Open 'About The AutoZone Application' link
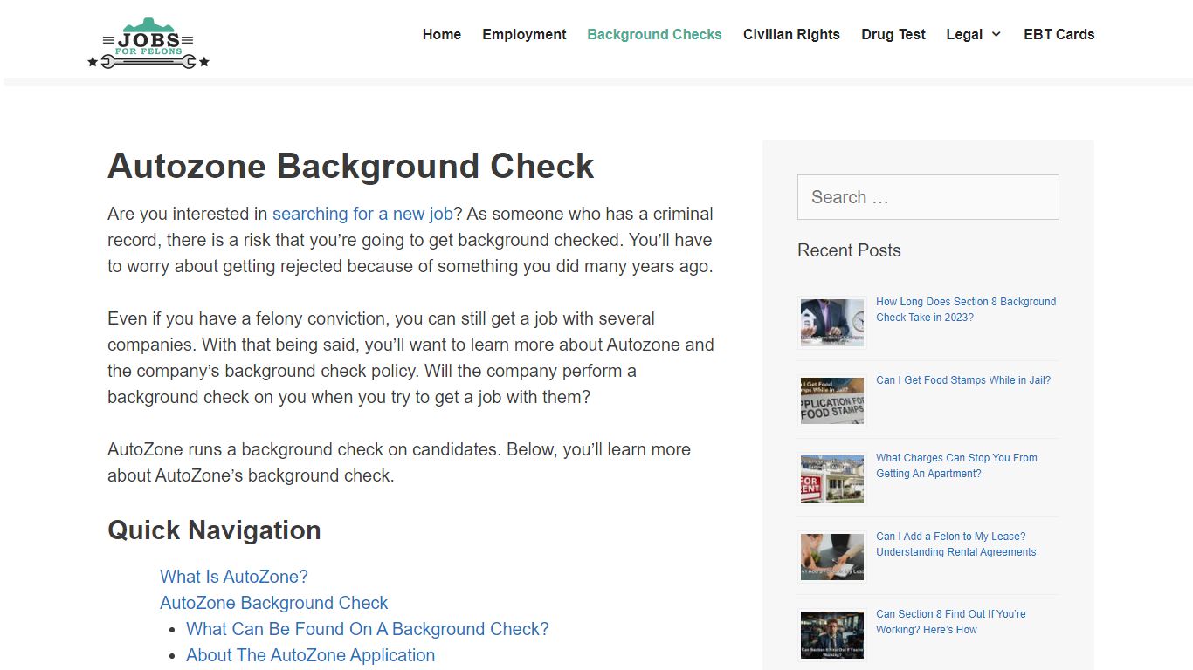 pyautogui.click(x=310, y=655)
